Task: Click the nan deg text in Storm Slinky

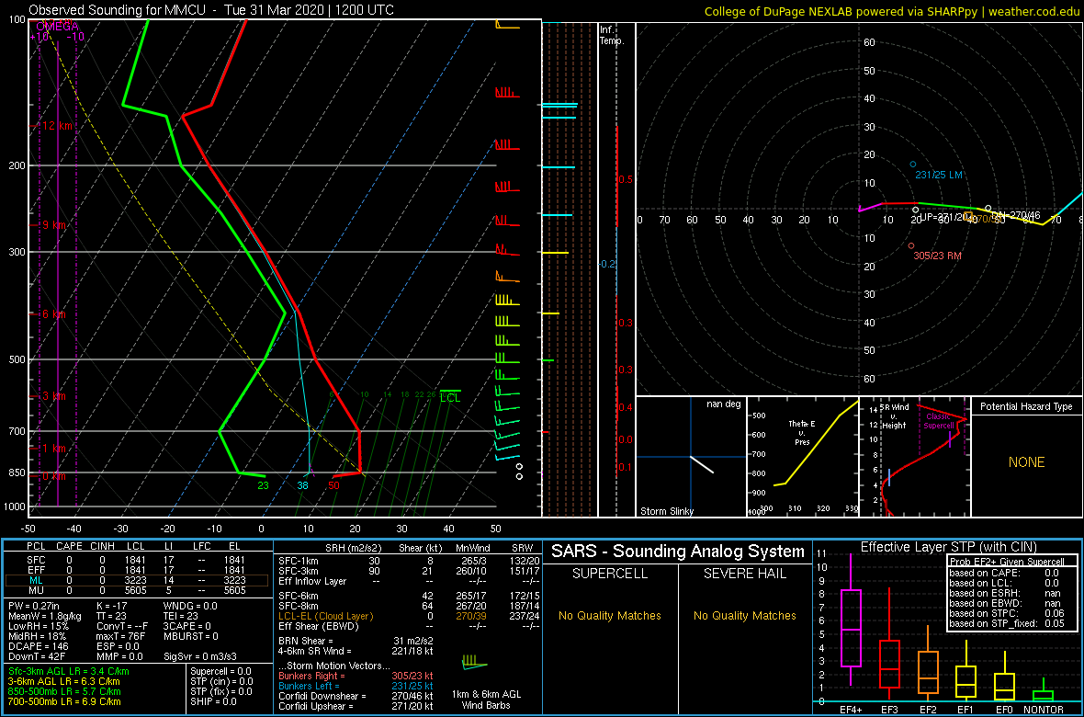Action: click(724, 404)
